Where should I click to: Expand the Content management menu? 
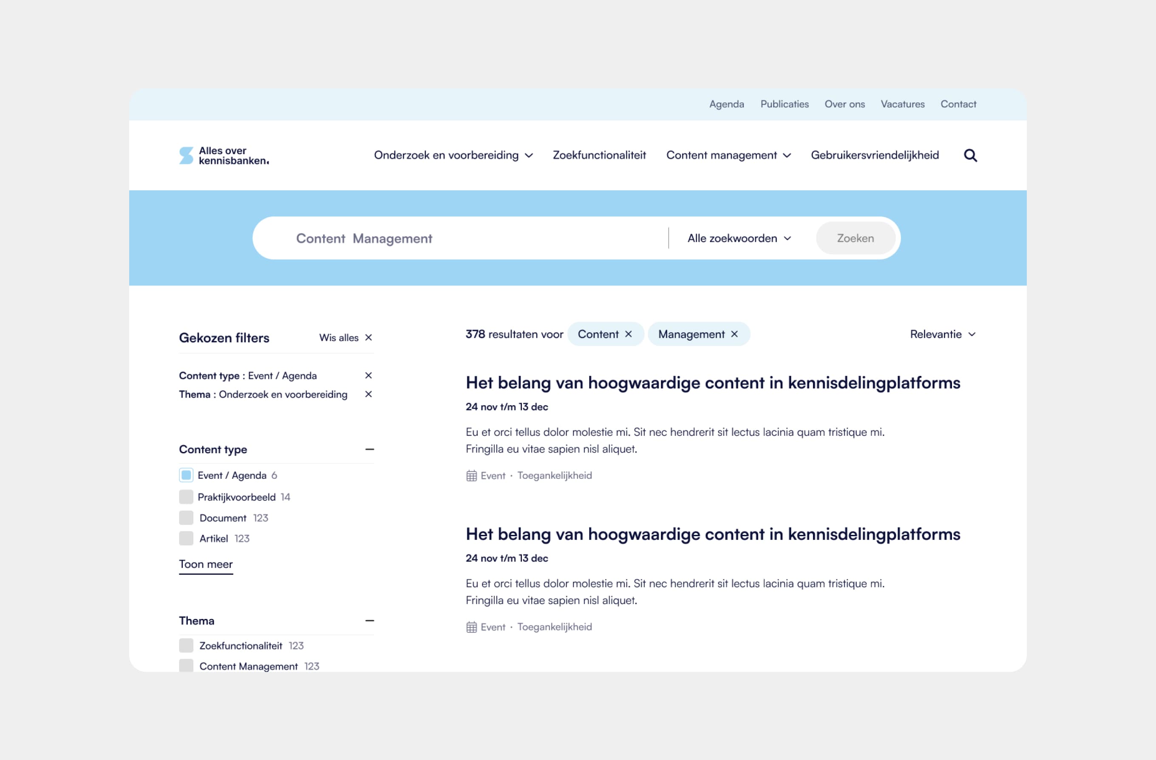[728, 155]
